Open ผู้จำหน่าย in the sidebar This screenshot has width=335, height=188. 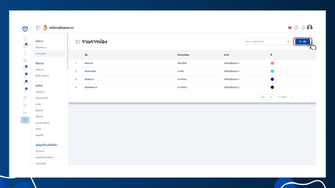pyautogui.click(x=40, y=151)
